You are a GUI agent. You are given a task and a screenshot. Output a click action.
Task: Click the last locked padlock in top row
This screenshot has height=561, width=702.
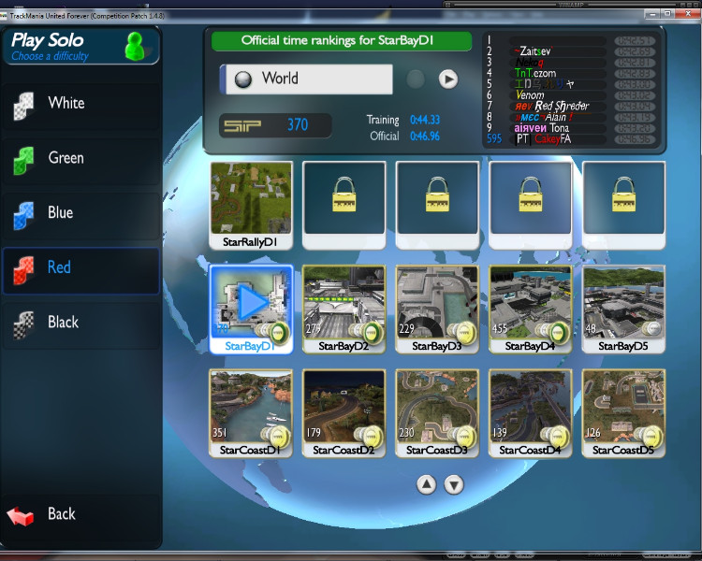tap(623, 198)
